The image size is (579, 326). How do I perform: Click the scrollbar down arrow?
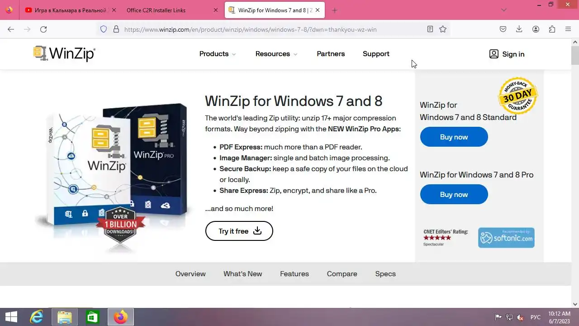coord(575,304)
